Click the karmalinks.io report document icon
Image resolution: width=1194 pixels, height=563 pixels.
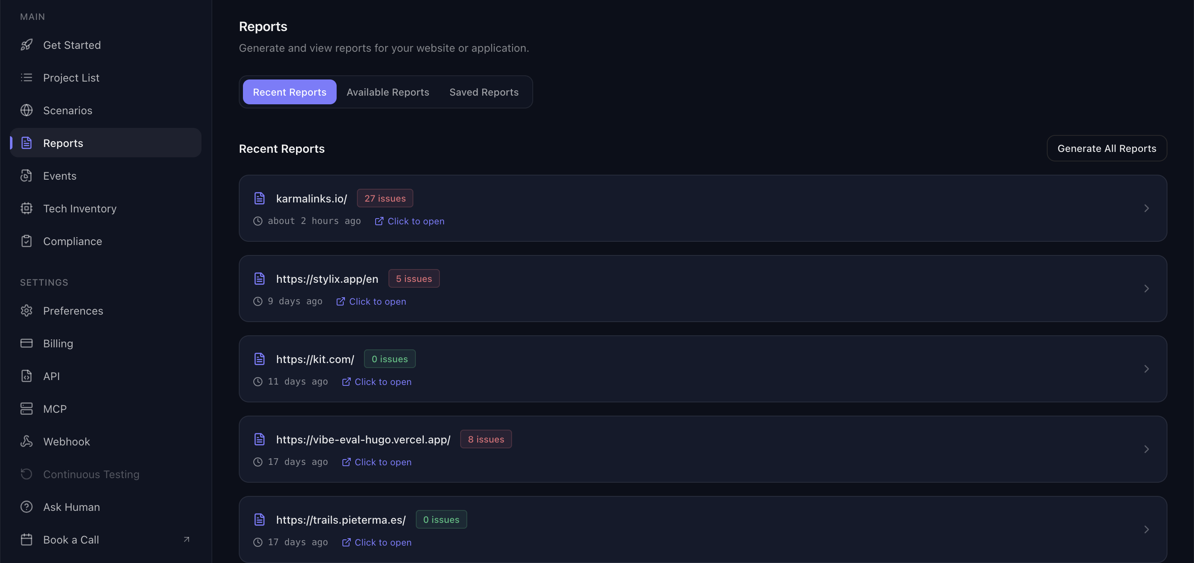260,198
